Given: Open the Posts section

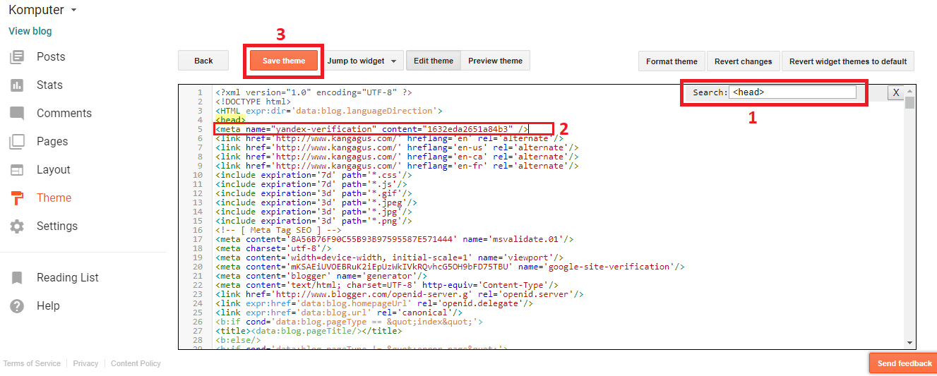Looking at the screenshot, I should [51, 56].
